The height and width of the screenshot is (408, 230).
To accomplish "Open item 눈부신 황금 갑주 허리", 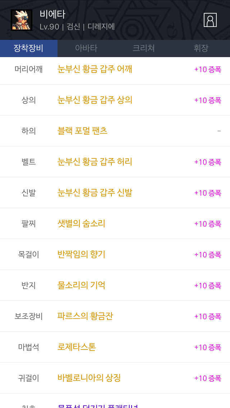I will 95,162.
